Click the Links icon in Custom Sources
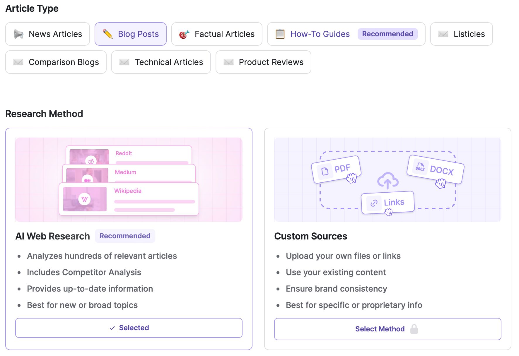The width and height of the screenshot is (519, 356). 374,202
